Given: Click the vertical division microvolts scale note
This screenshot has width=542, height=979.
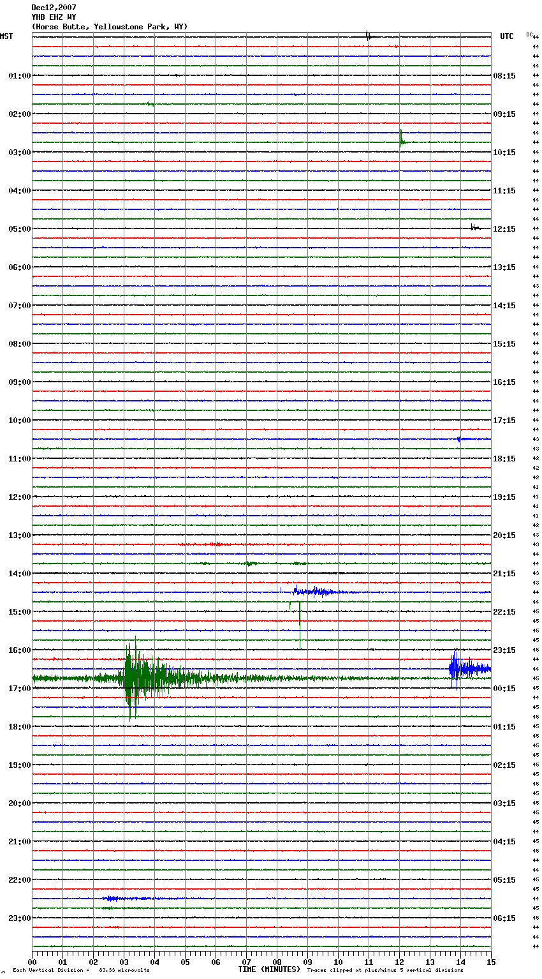Looking at the screenshot, I should pyautogui.click(x=81, y=971).
